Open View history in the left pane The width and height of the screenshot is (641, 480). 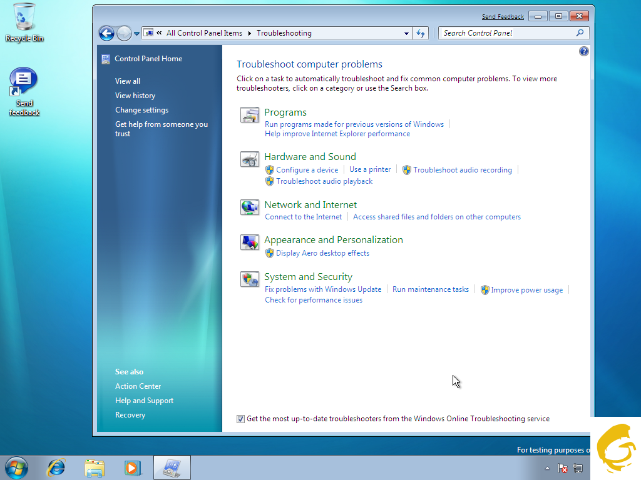coord(135,96)
